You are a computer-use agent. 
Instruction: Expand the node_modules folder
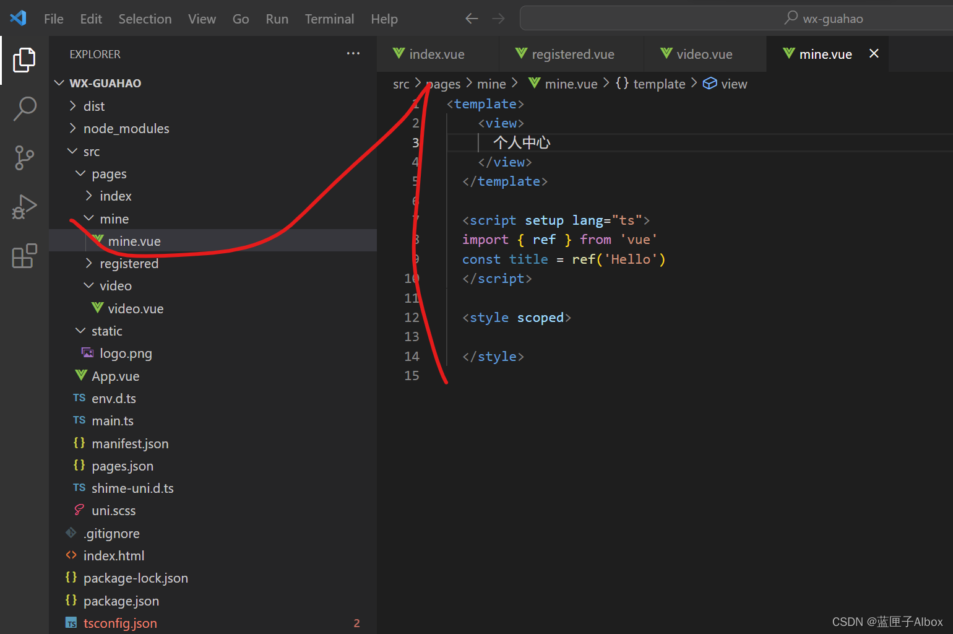pyautogui.click(x=73, y=128)
